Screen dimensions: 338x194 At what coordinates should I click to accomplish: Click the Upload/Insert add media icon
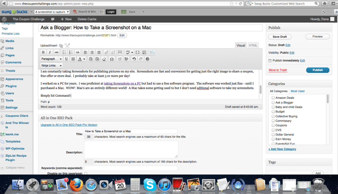(x=61, y=46)
